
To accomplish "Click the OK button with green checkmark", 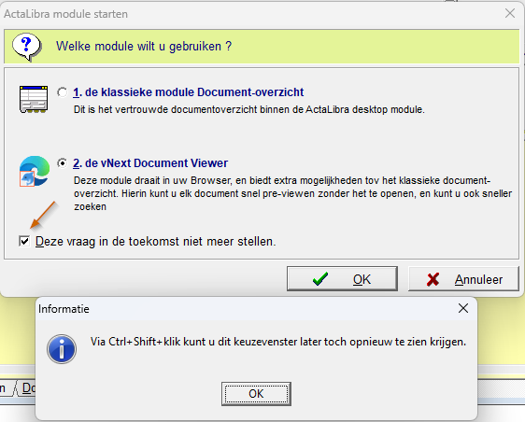I will click(x=342, y=279).
